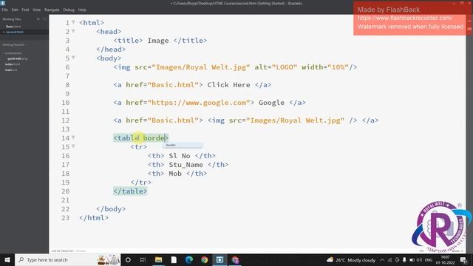Image resolution: width=473 pixels, height=266 pixels.
Task: Click the network icon in system tray
Action: click(390, 260)
